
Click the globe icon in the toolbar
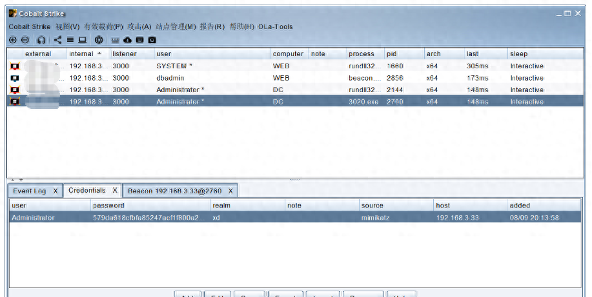click(99, 39)
